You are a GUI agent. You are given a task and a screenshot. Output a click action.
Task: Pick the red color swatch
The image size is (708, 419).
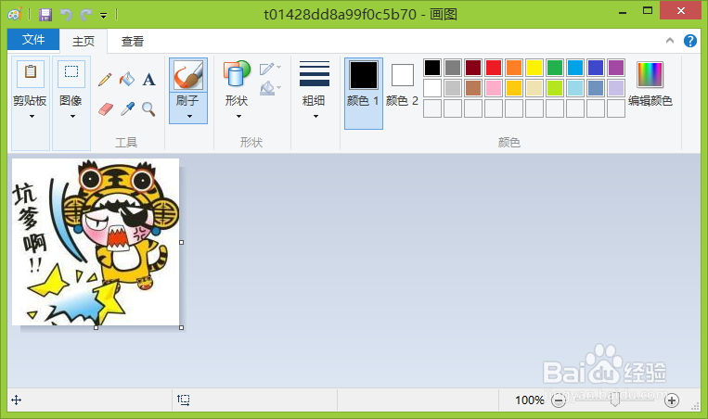494,68
